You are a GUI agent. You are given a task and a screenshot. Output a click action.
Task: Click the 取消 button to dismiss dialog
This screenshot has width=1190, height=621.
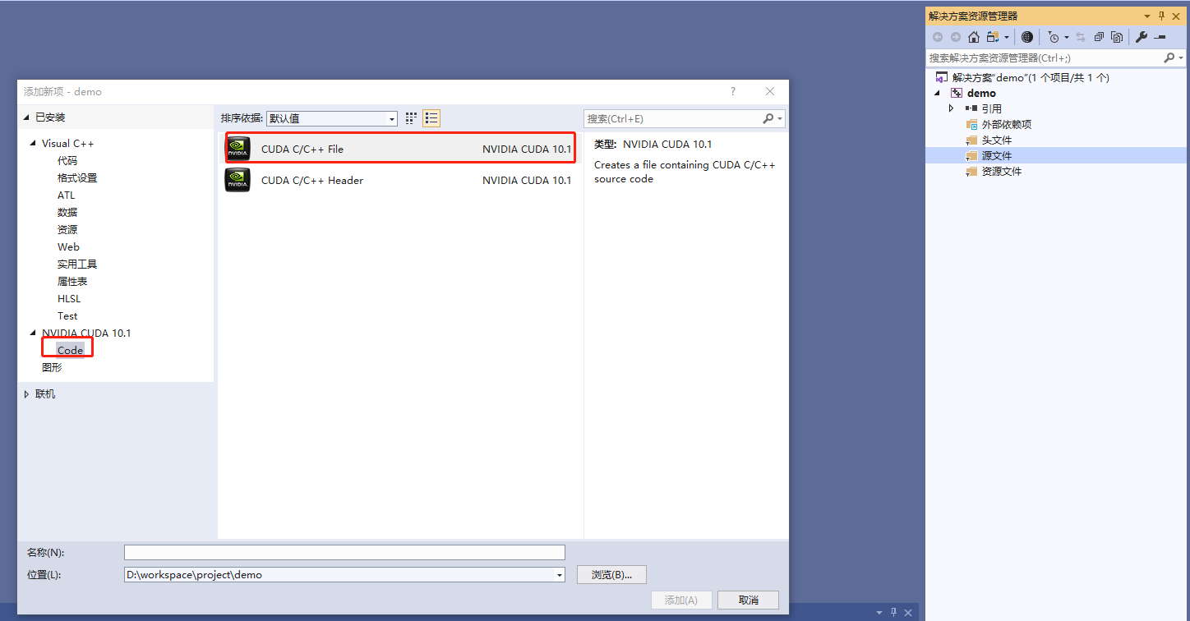[x=747, y=600]
